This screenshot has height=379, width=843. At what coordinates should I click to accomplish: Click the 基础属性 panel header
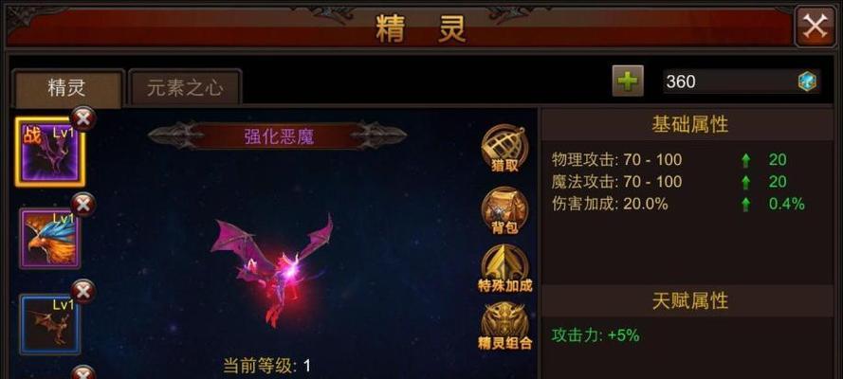[x=689, y=125]
